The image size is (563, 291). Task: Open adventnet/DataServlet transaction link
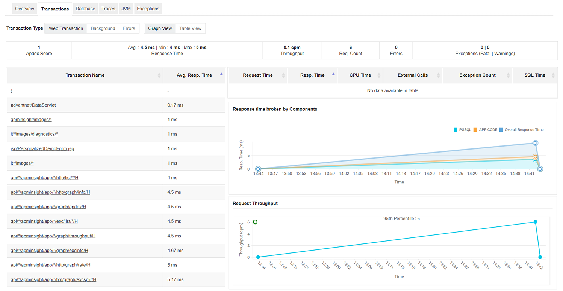pos(33,105)
